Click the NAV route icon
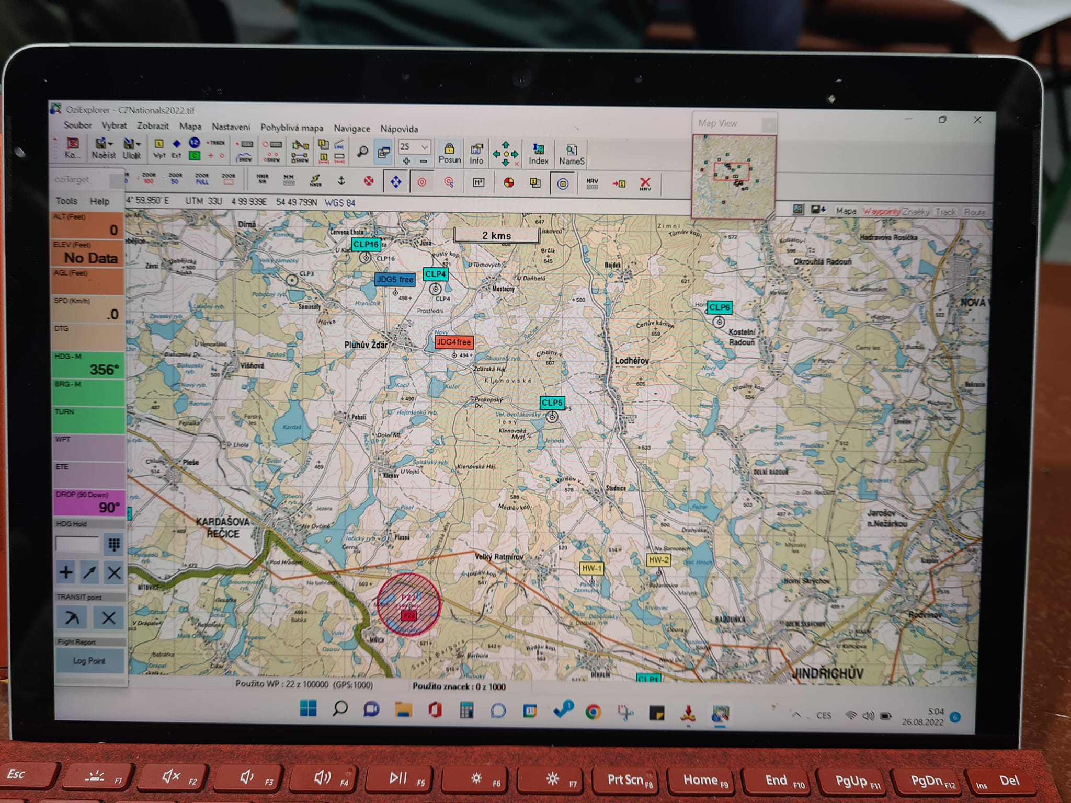The width and height of the screenshot is (1071, 803). coord(592,183)
